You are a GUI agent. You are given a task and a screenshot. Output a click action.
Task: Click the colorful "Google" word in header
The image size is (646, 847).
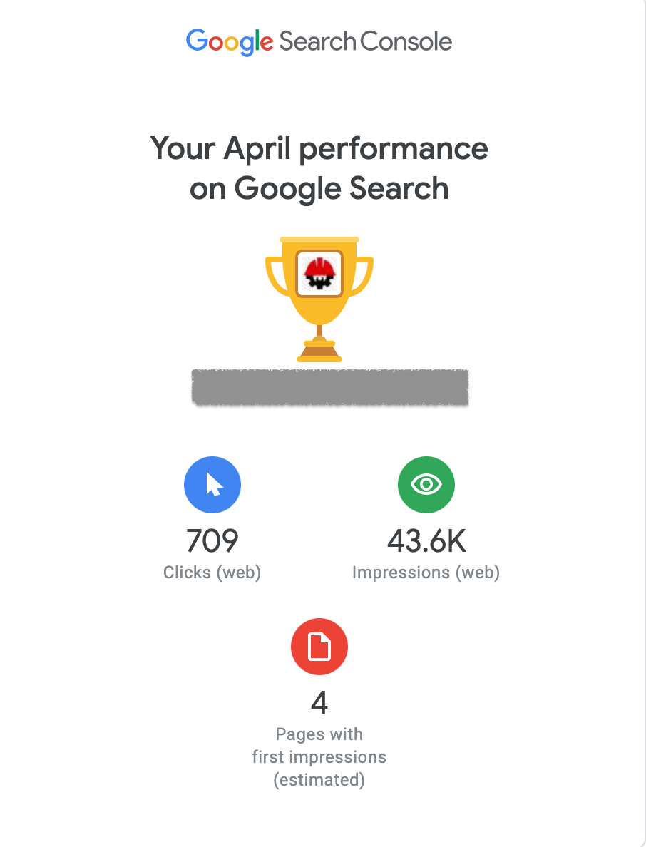coord(230,41)
